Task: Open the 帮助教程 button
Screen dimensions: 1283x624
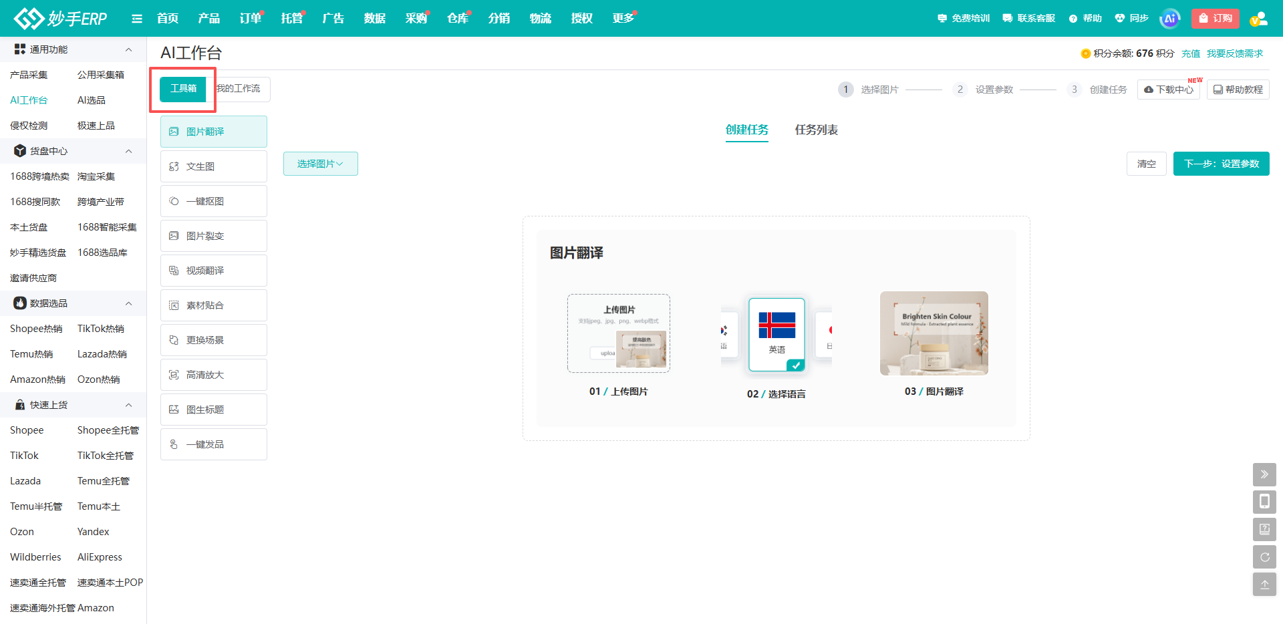Action: [1238, 90]
